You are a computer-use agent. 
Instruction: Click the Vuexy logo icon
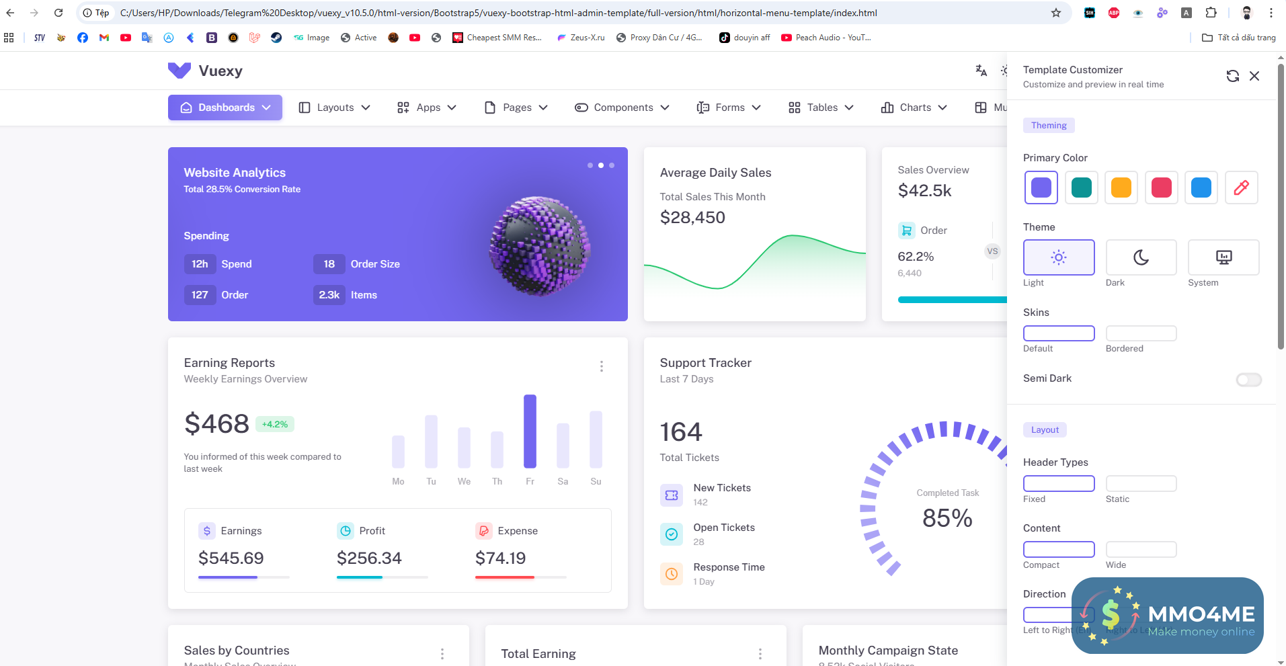[179, 71]
